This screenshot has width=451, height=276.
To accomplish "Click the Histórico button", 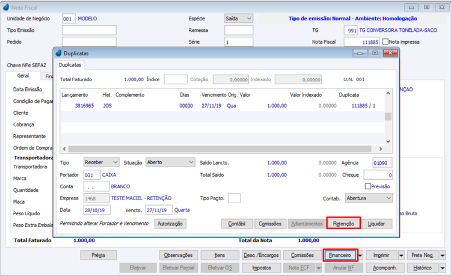I will click(423, 268).
